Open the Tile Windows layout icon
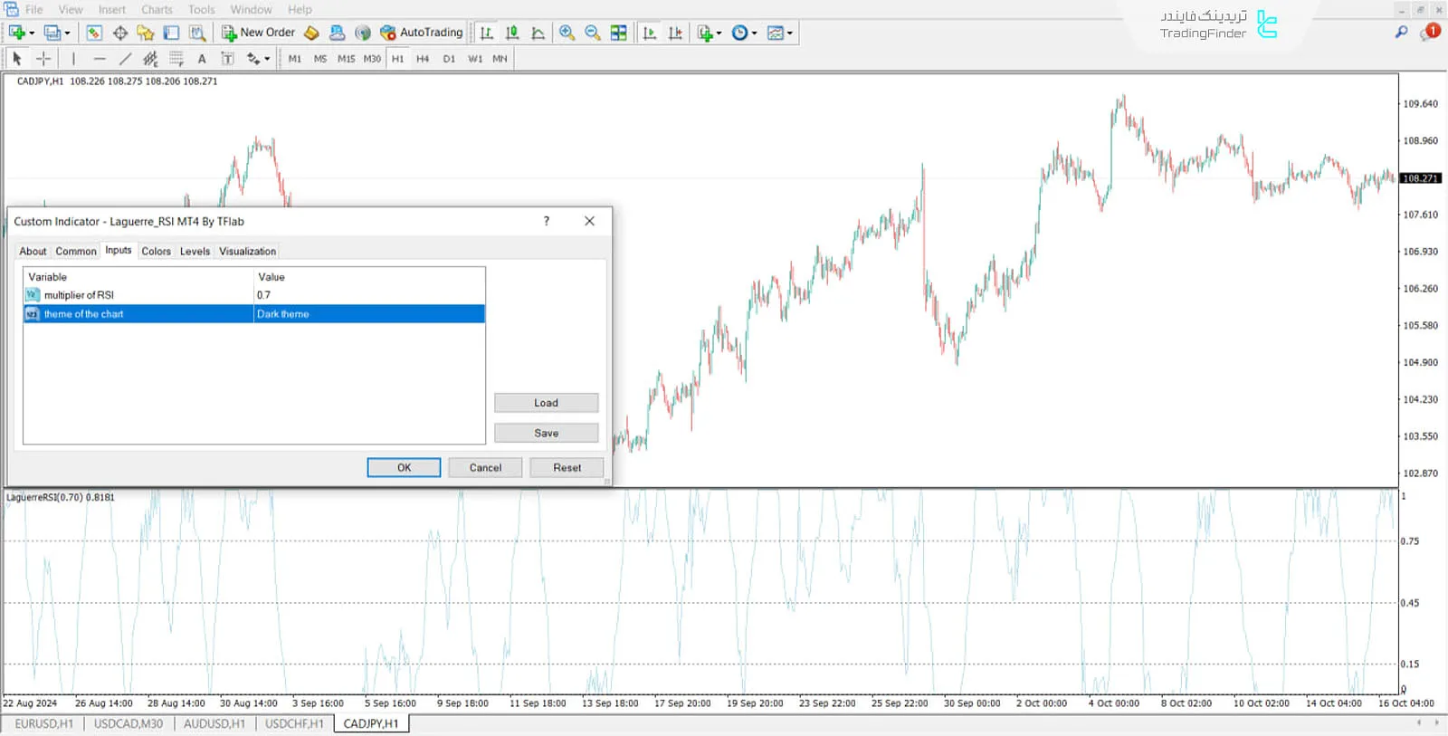Viewport: 1448px width, 736px height. click(x=619, y=33)
